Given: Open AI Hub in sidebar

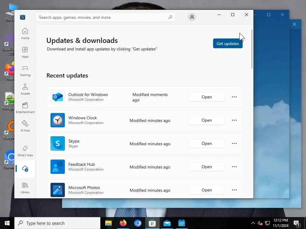Looking at the screenshot, I should (x=25, y=126).
